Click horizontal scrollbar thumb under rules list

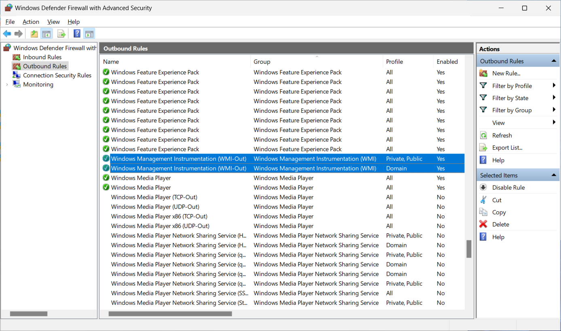(x=170, y=314)
